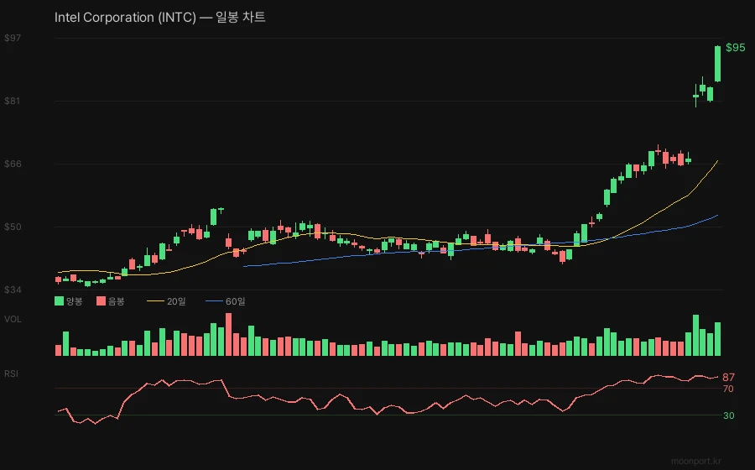This screenshot has height=470, width=755.
Task: Click the 20일 legend label
Action: coord(176,301)
